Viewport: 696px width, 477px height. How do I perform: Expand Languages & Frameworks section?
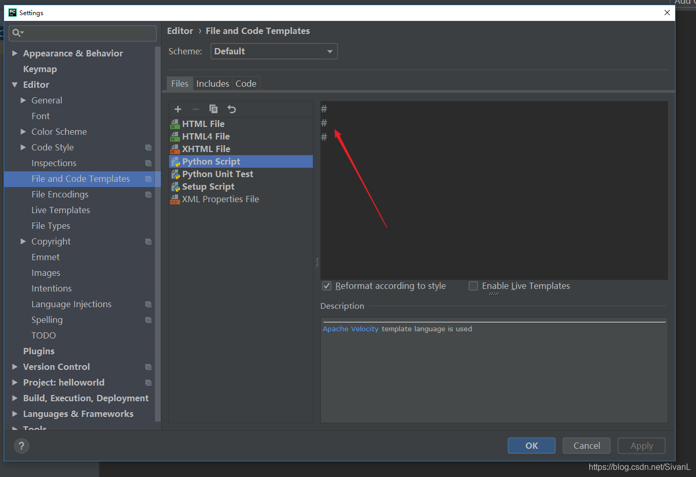[15, 414]
